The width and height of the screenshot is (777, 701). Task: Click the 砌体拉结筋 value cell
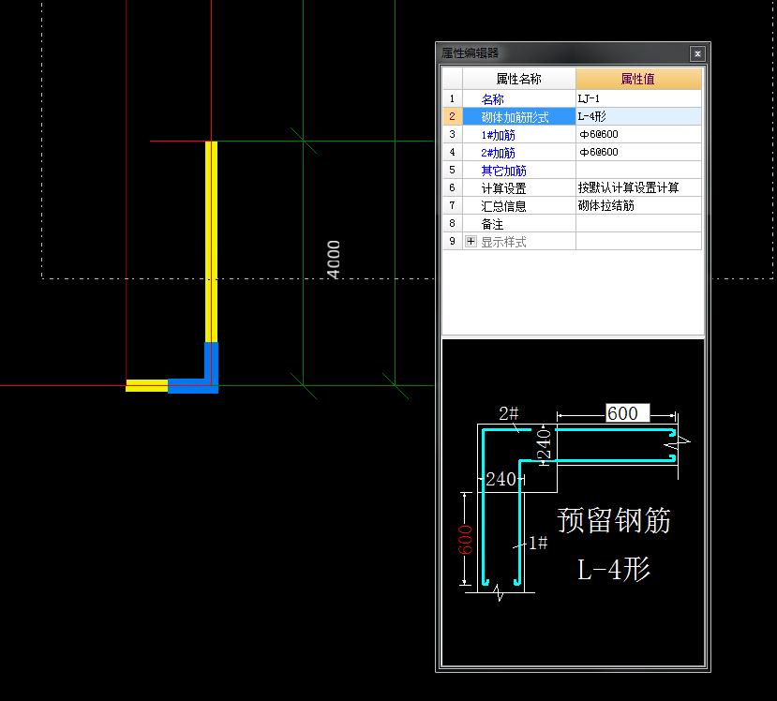(638, 206)
